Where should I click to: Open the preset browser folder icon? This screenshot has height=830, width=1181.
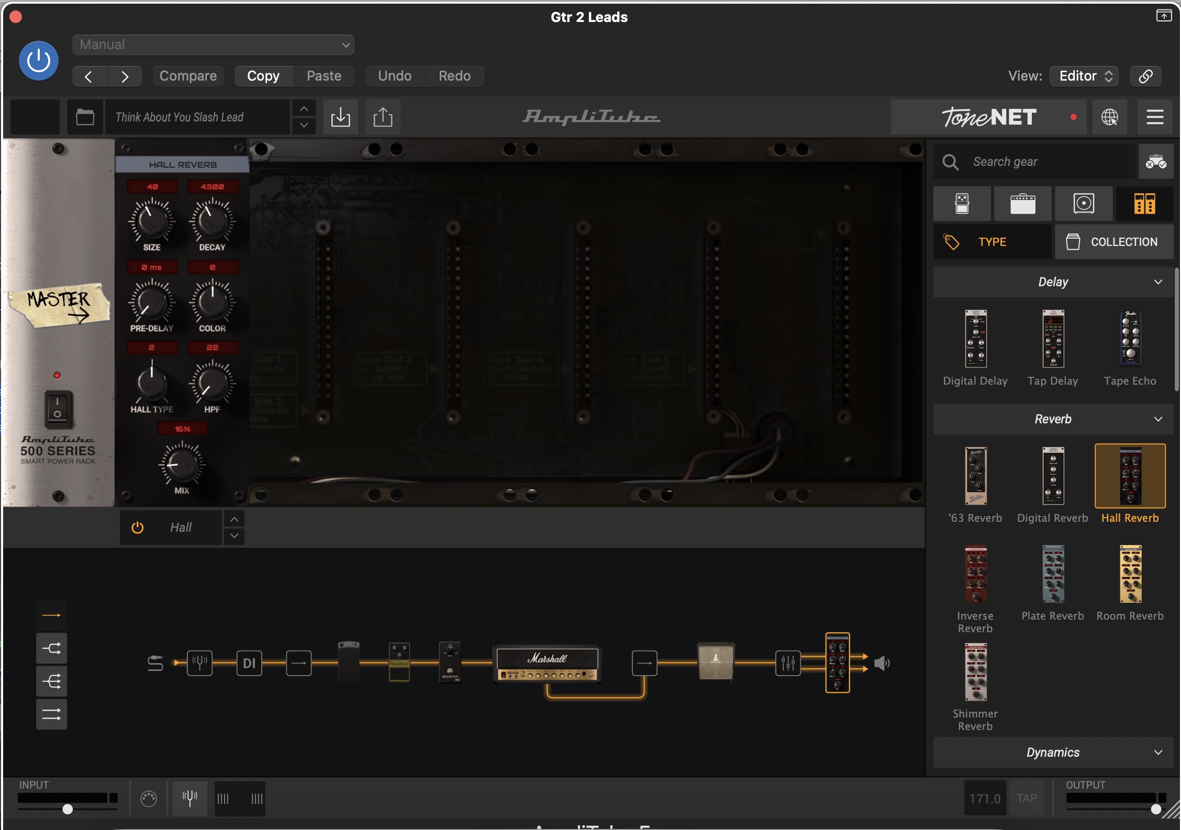click(85, 117)
